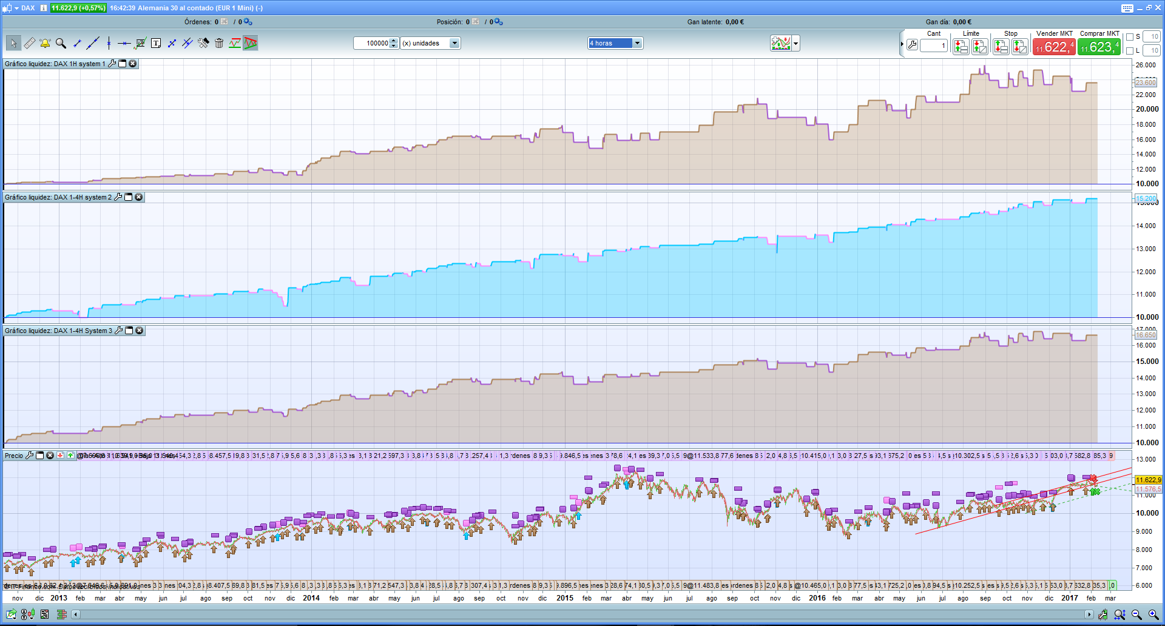This screenshot has height=626, width=1165.
Task: Expand the indicator chart dropdown arrow
Action: pyautogui.click(x=795, y=43)
